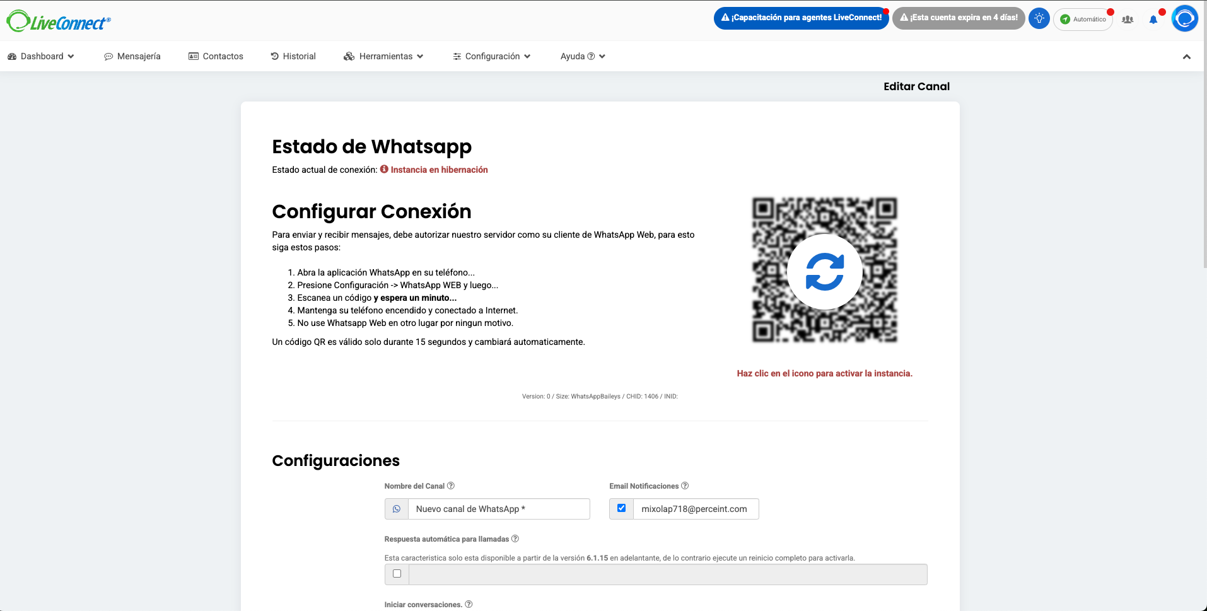
Task: Open the Configuración dropdown menu
Action: 492,56
